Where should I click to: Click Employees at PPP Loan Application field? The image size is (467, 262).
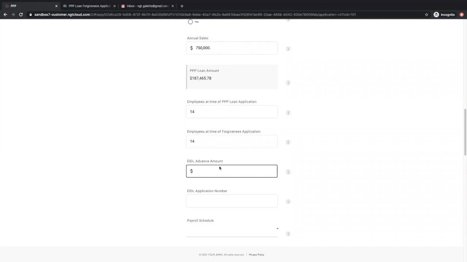[232, 112]
